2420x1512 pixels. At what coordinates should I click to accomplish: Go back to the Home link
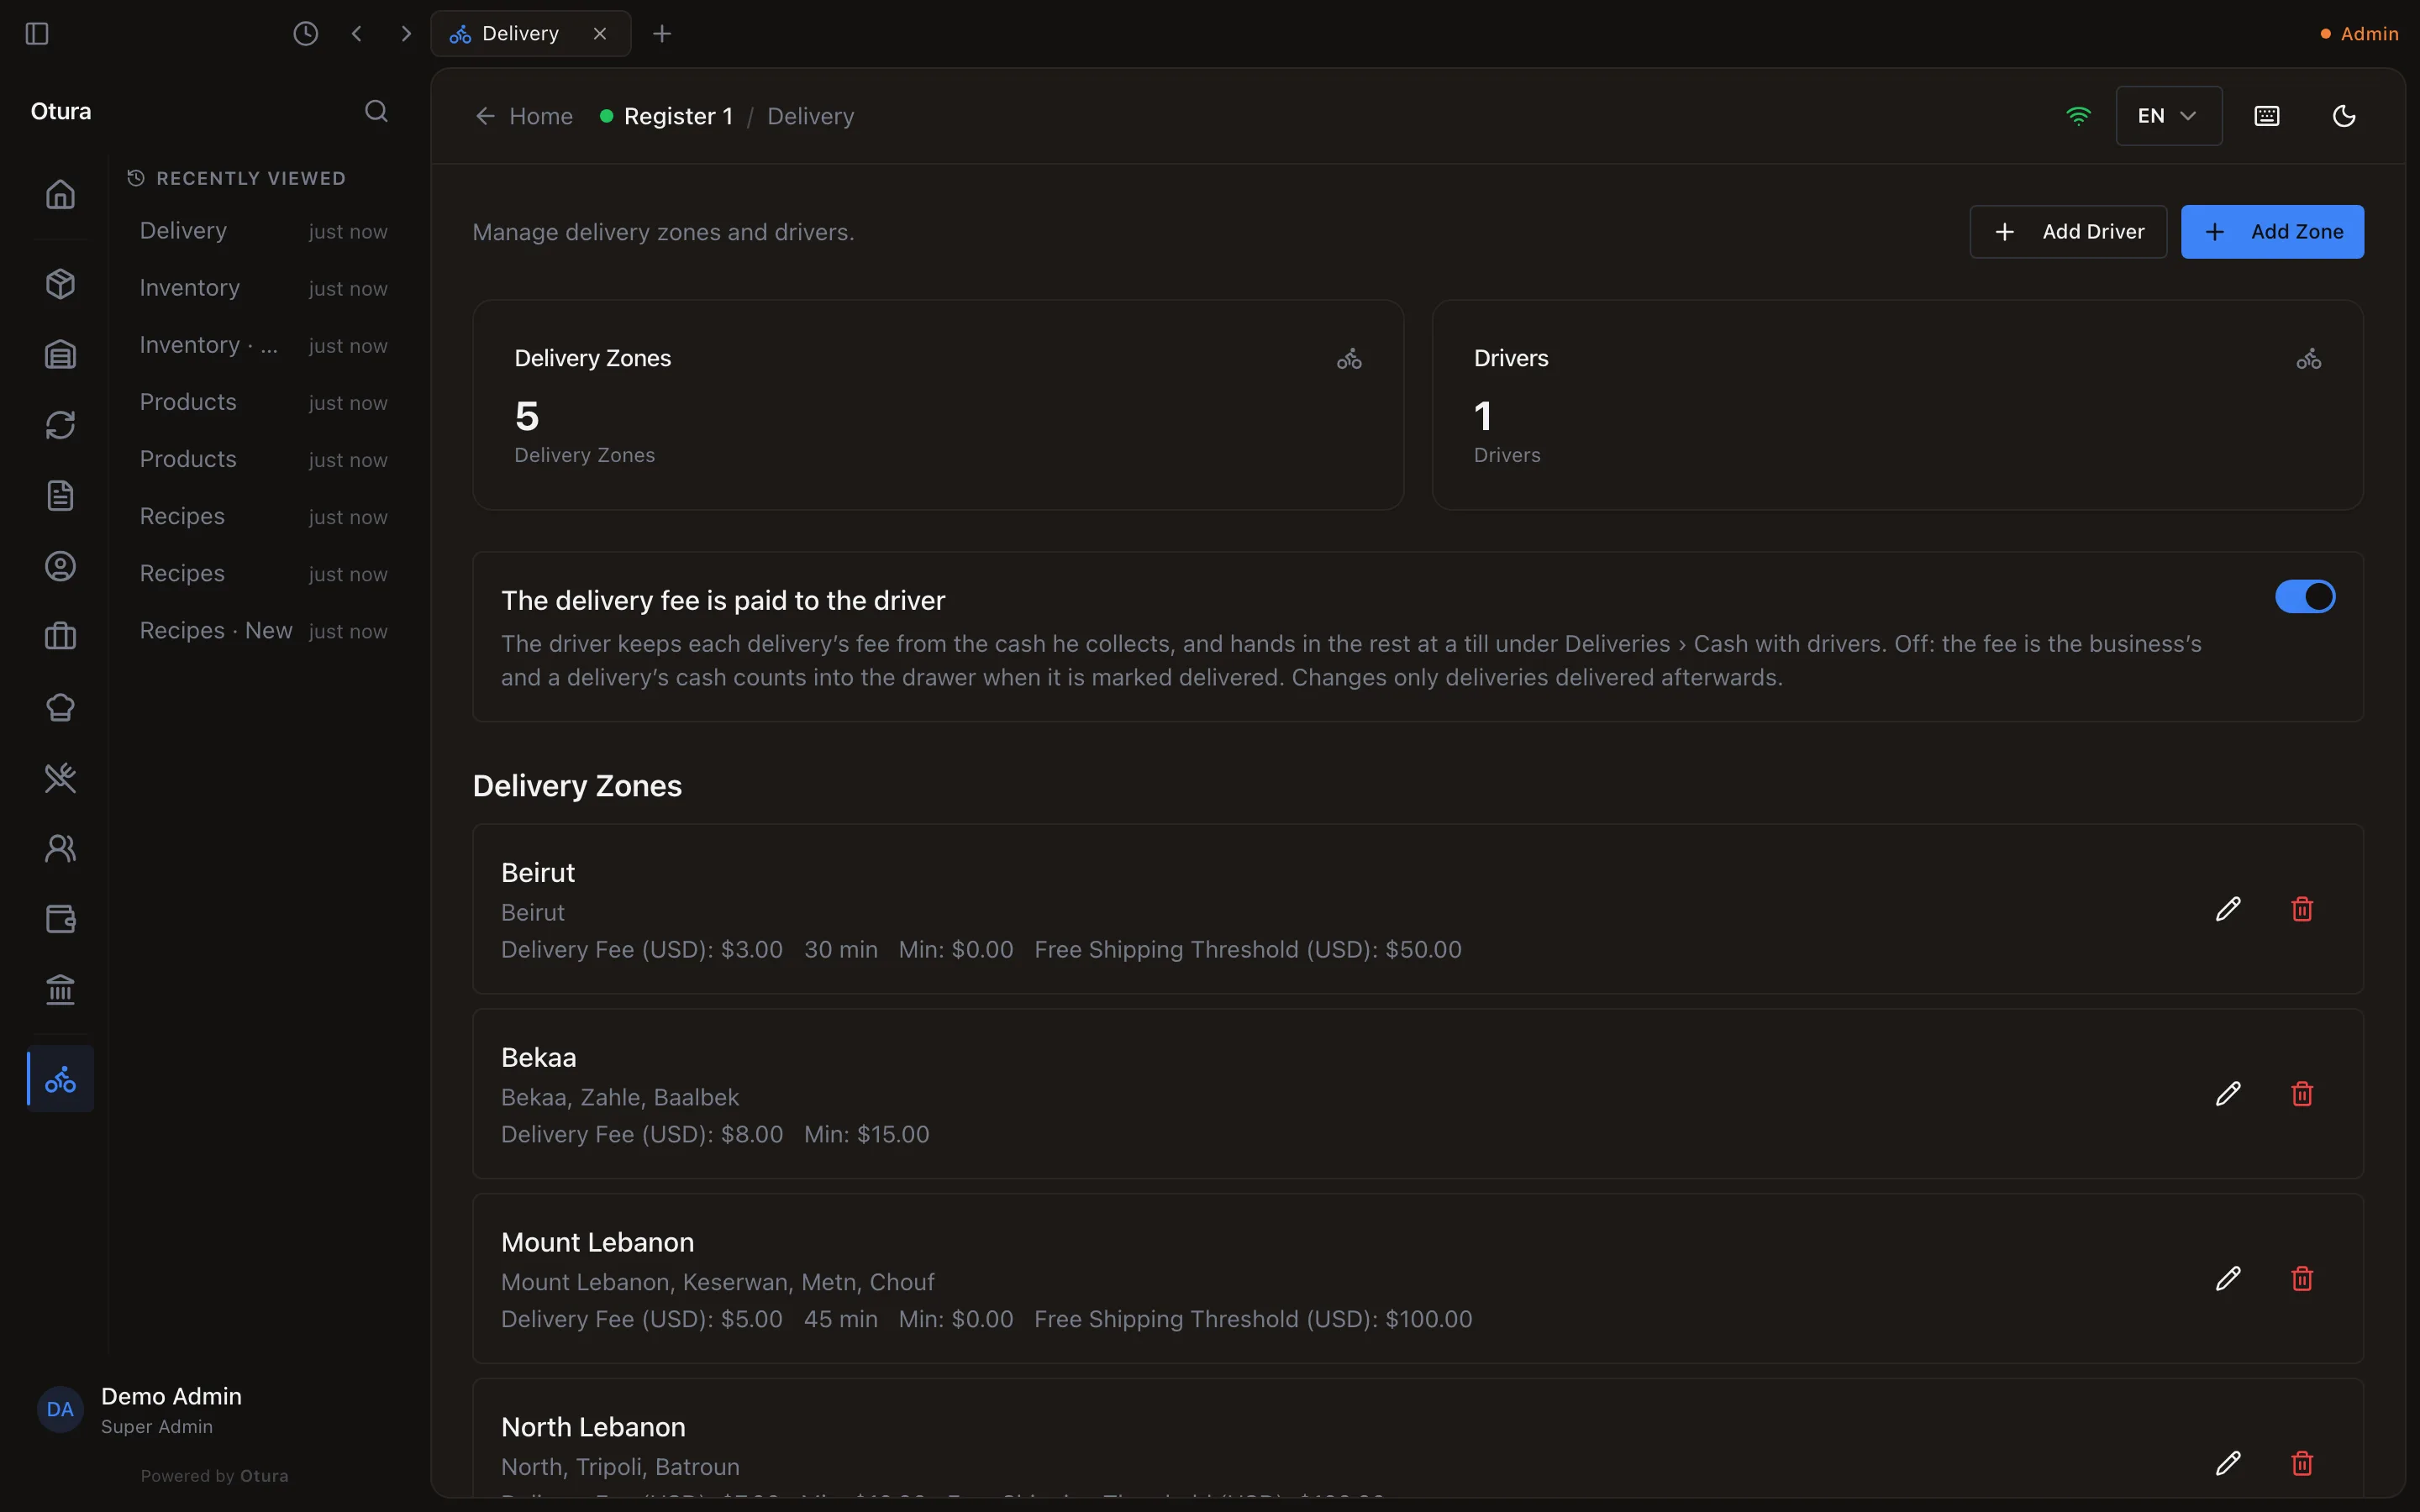coord(524,117)
